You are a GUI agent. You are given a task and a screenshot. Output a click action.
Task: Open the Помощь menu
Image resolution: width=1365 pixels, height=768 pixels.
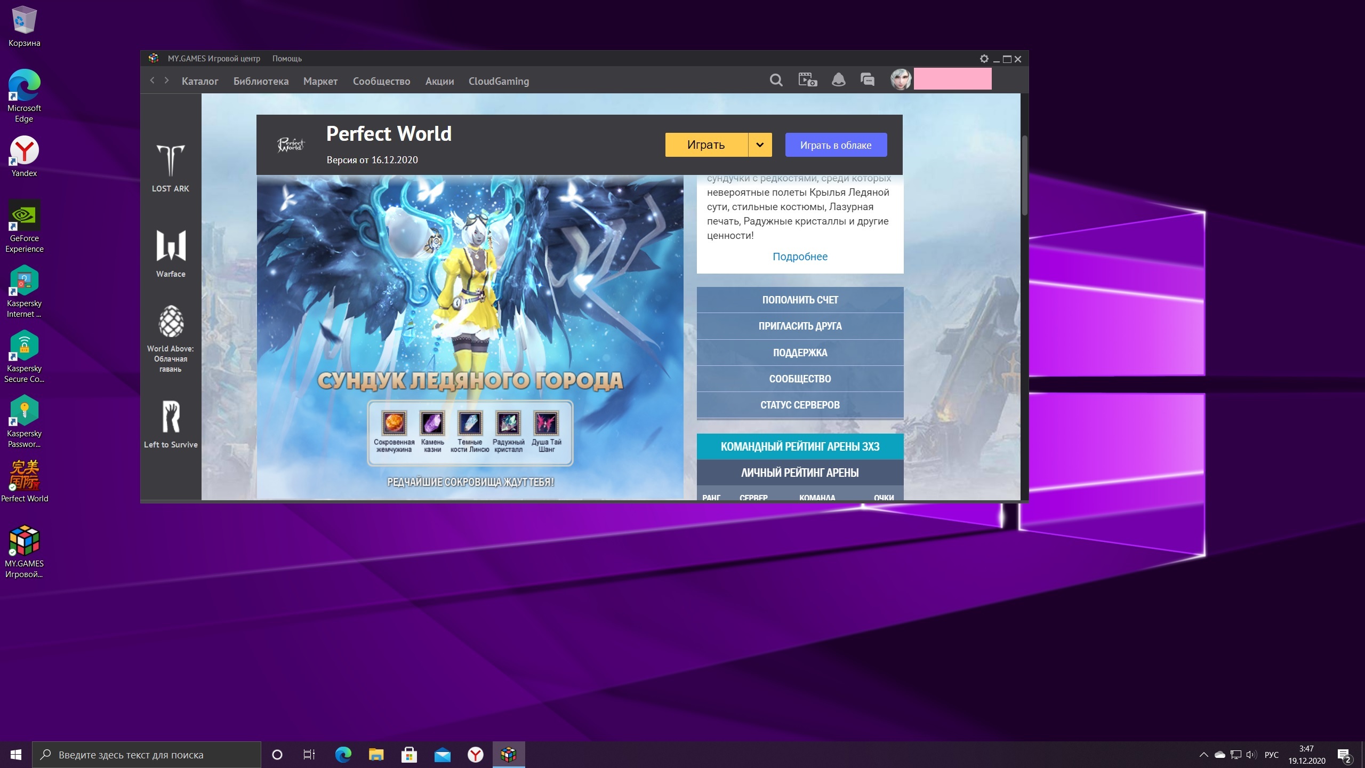(x=287, y=59)
